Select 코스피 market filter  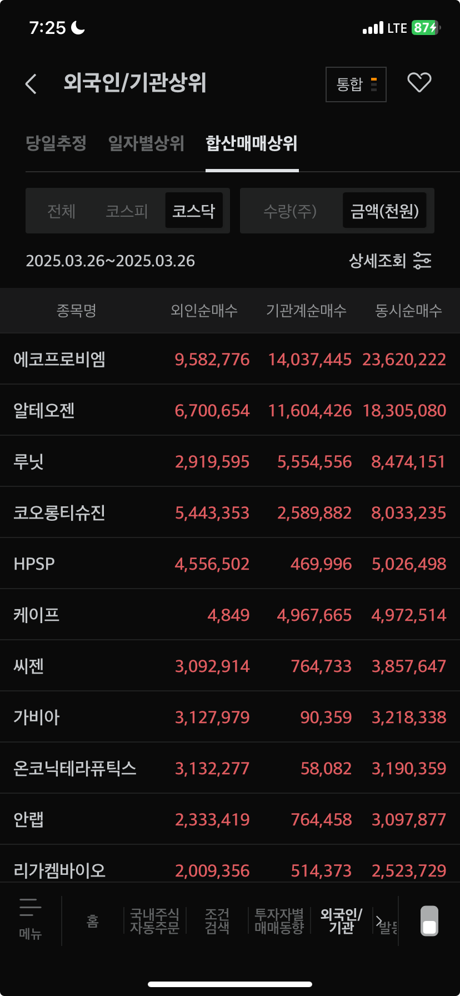coord(127,211)
